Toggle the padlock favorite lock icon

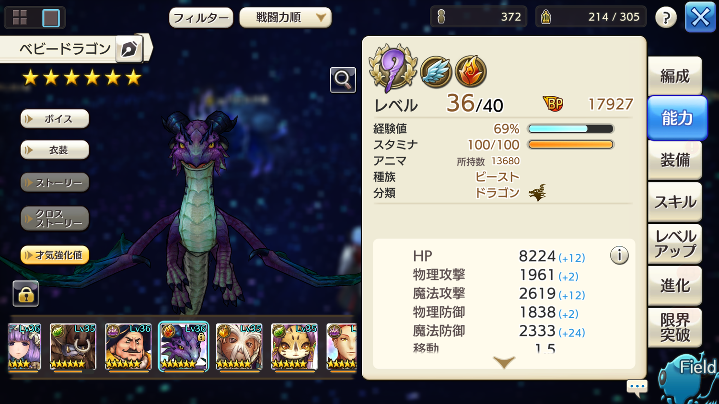(x=26, y=293)
